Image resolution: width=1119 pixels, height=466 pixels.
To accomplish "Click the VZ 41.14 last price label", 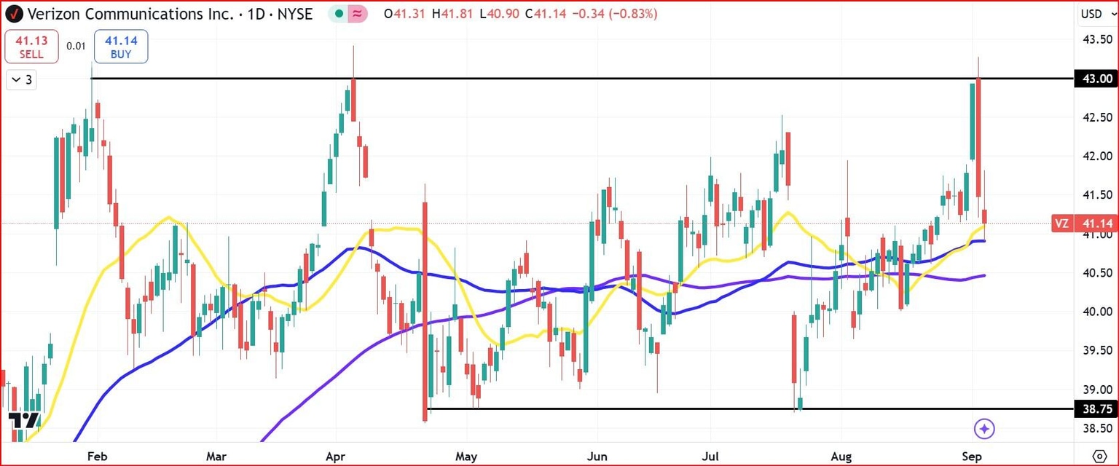I will [x=1084, y=224].
